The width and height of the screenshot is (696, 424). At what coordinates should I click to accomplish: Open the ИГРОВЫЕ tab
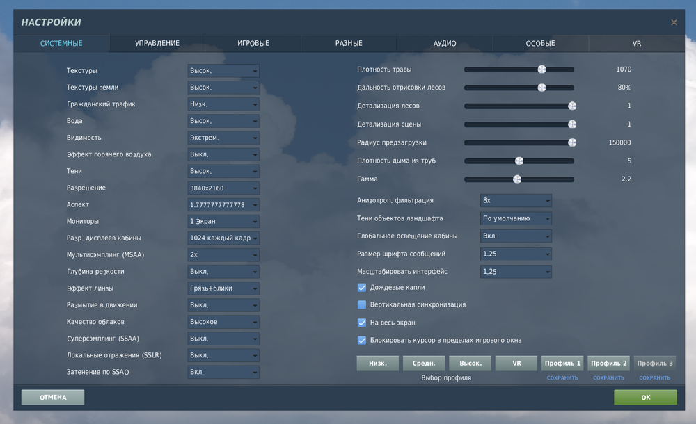[x=253, y=44]
